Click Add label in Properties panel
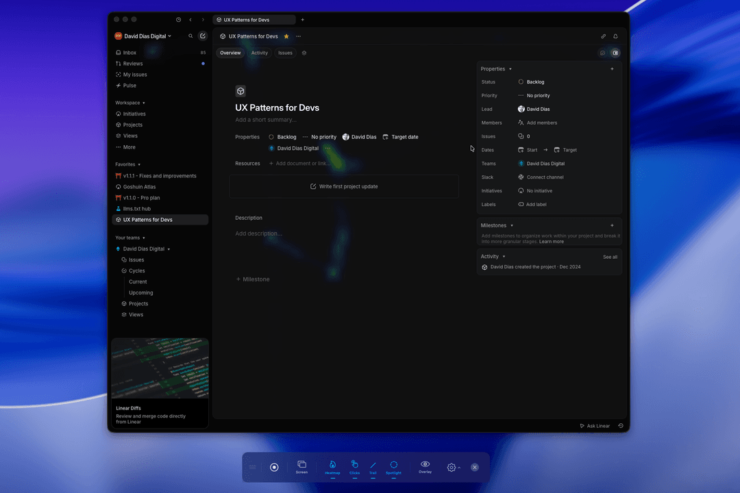 coord(532,204)
